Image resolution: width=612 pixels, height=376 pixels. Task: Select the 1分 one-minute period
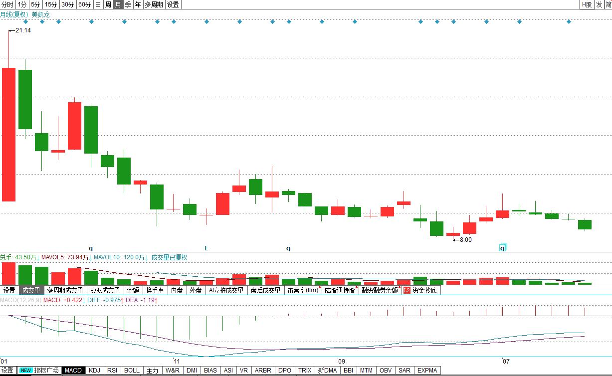coord(22,4)
